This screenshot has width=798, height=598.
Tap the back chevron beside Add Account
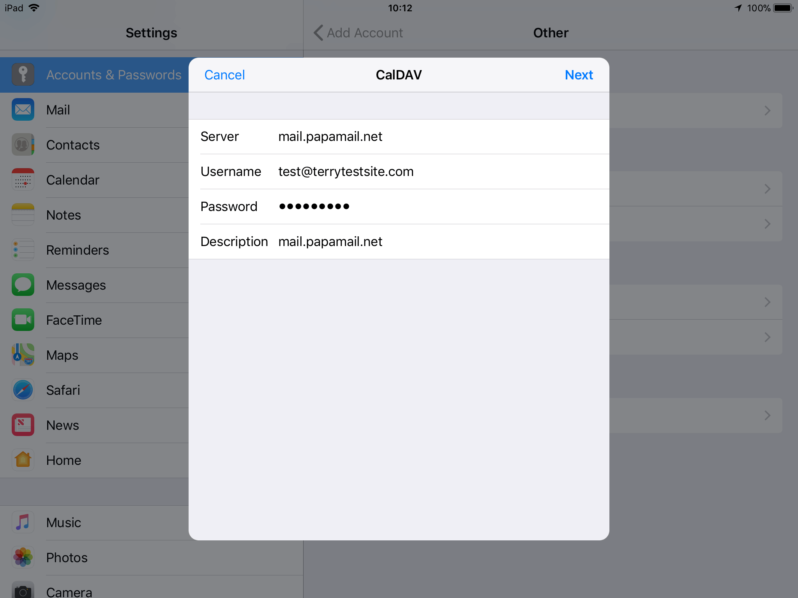click(318, 33)
